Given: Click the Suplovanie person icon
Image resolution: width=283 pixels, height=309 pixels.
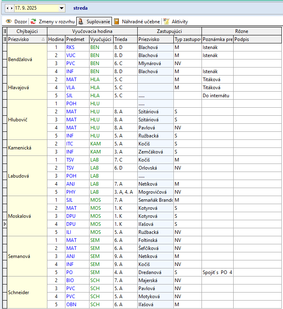Looking at the screenshot, I should (81, 21).
